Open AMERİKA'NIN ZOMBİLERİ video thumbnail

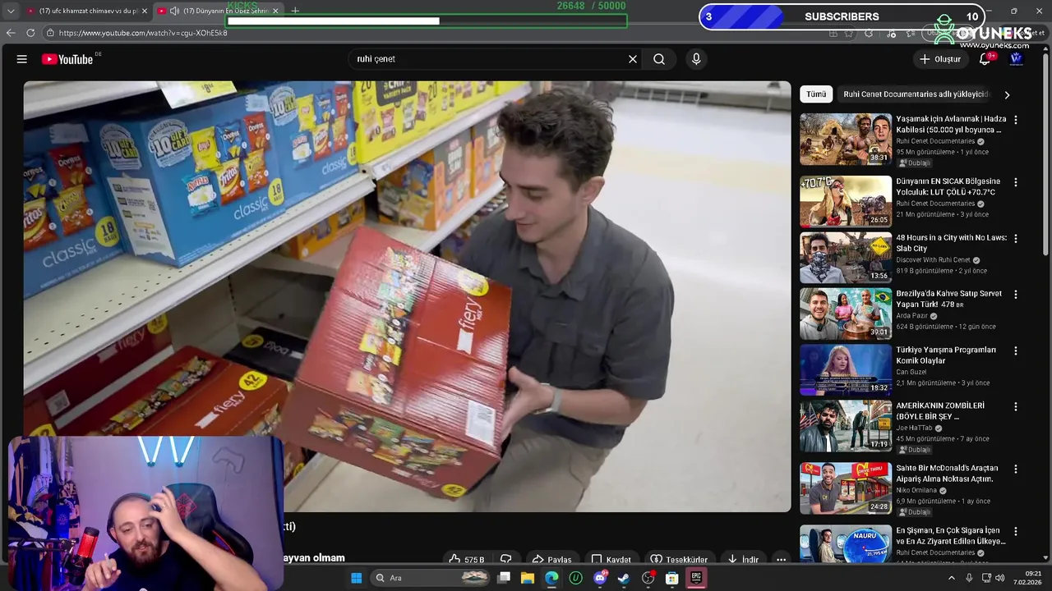point(846,426)
